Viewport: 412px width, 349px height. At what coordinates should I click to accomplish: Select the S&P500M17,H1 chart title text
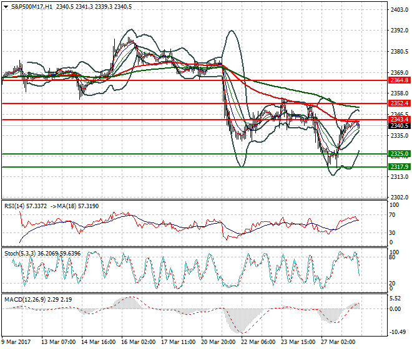tap(32, 7)
